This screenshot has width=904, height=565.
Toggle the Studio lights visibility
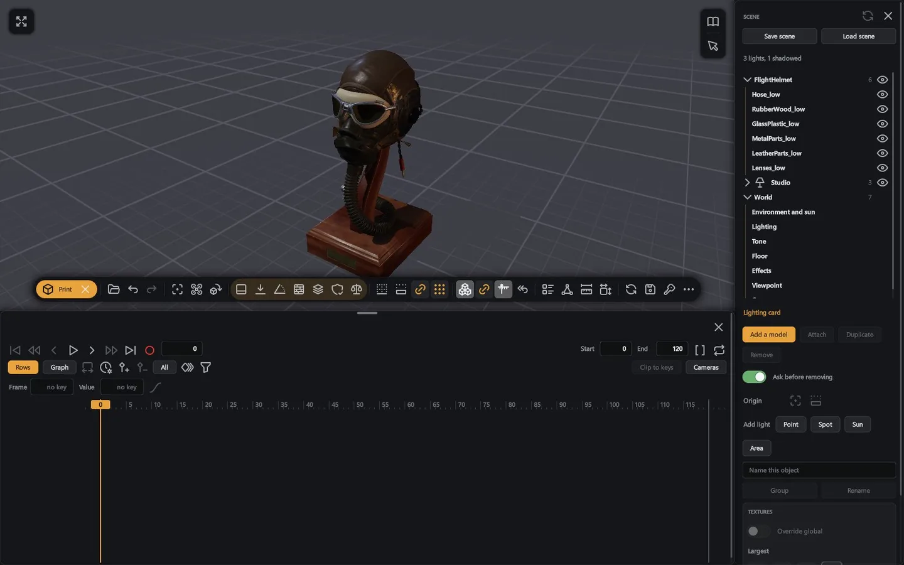pyautogui.click(x=882, y=183)
